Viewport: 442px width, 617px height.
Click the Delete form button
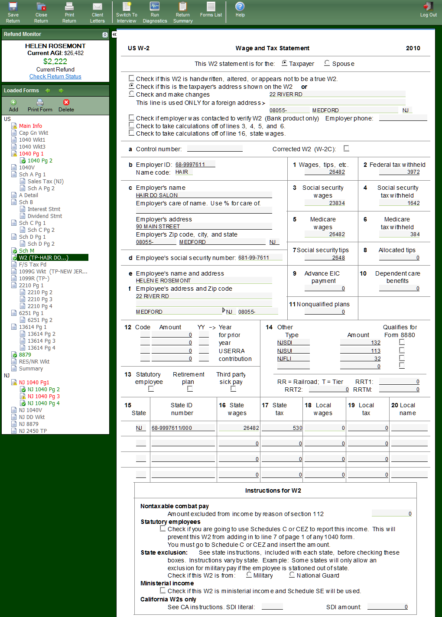(66, 105)
